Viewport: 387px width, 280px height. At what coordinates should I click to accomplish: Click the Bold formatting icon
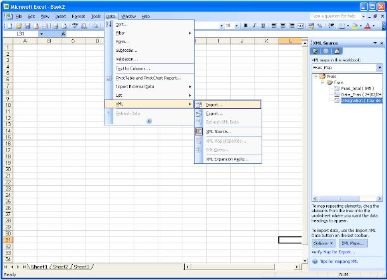[245, 26]
